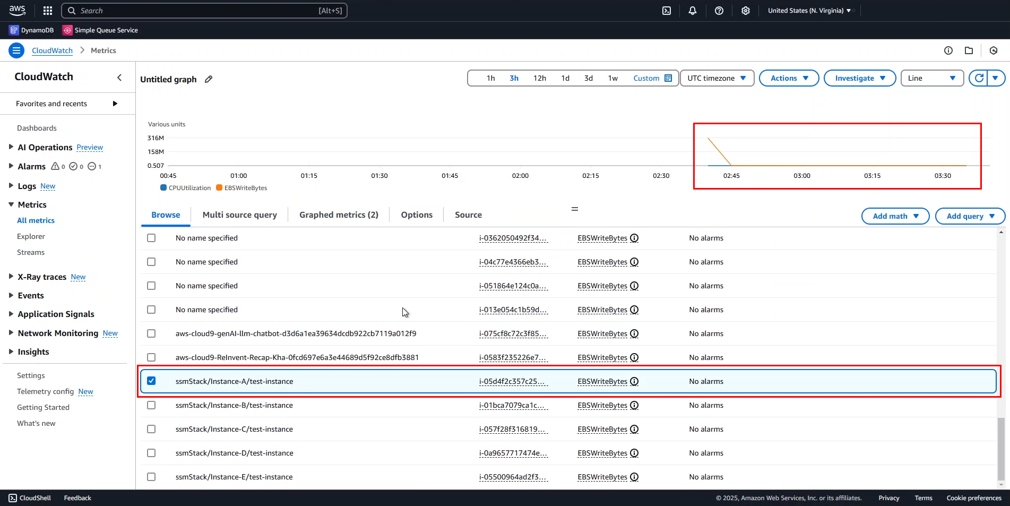
Task: Open the custom time range calendar icon
Action: 668,78
